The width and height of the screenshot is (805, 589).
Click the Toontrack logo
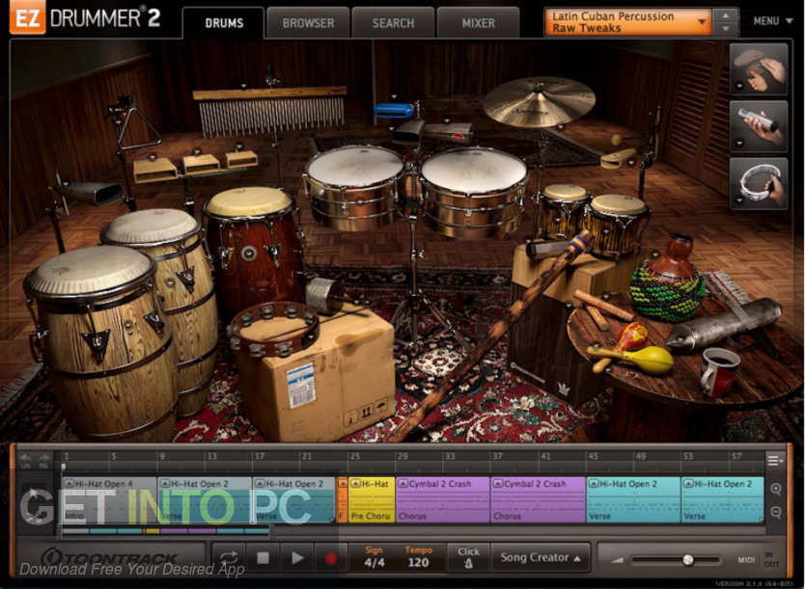coord(109,557)
